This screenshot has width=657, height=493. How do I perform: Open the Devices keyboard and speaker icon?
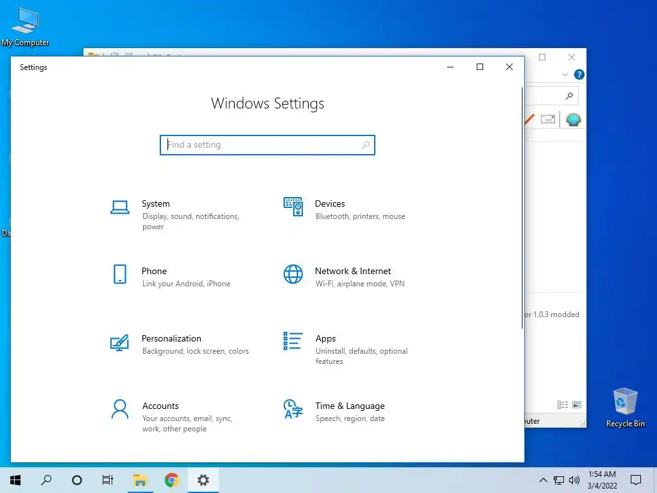pos(293,207)
